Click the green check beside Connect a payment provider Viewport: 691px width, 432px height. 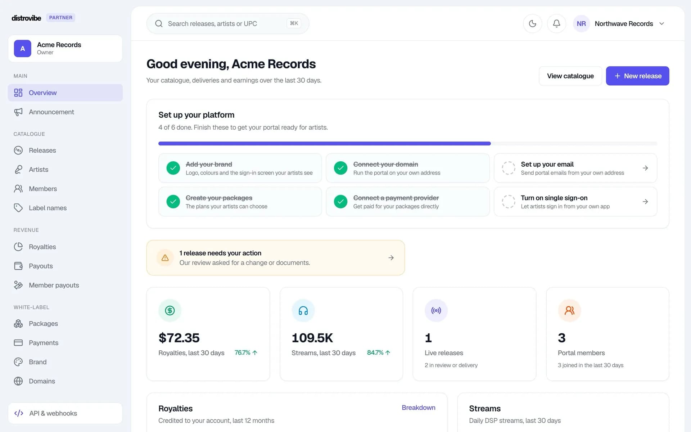[x=340, y=202]
